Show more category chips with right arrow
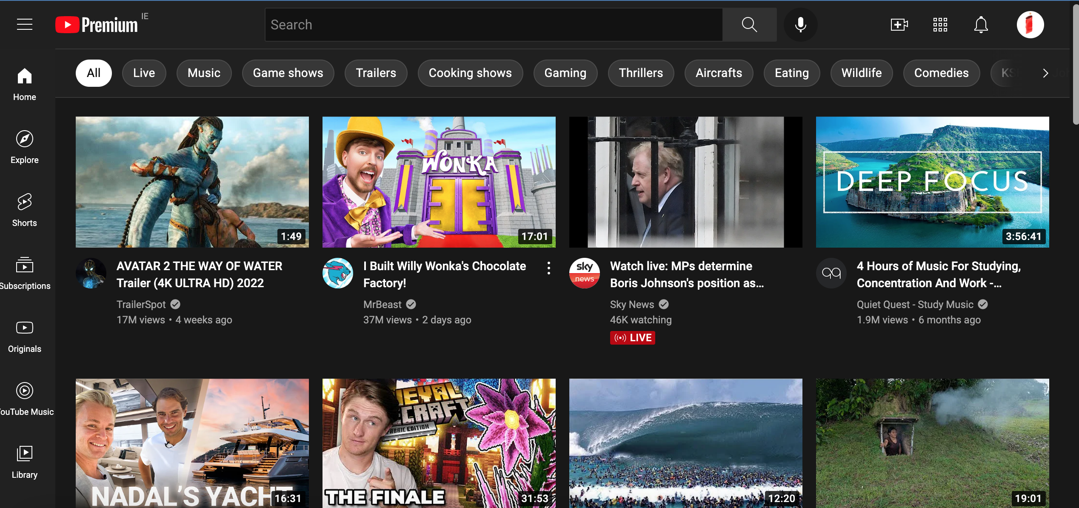Viewport: 1079px width, 508px height. point(1045,73)
